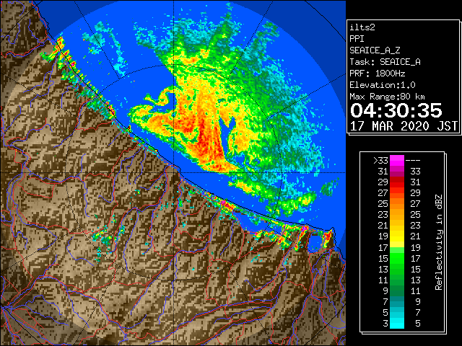Click the cyan 3-5 dBZ legend swatch
The width and height of the screenshot is (462, 346).
[397, 323]
